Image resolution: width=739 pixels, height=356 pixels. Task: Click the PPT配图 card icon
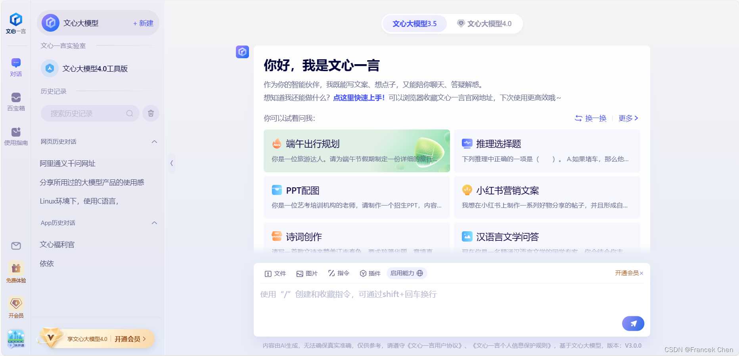pos(277,190)
